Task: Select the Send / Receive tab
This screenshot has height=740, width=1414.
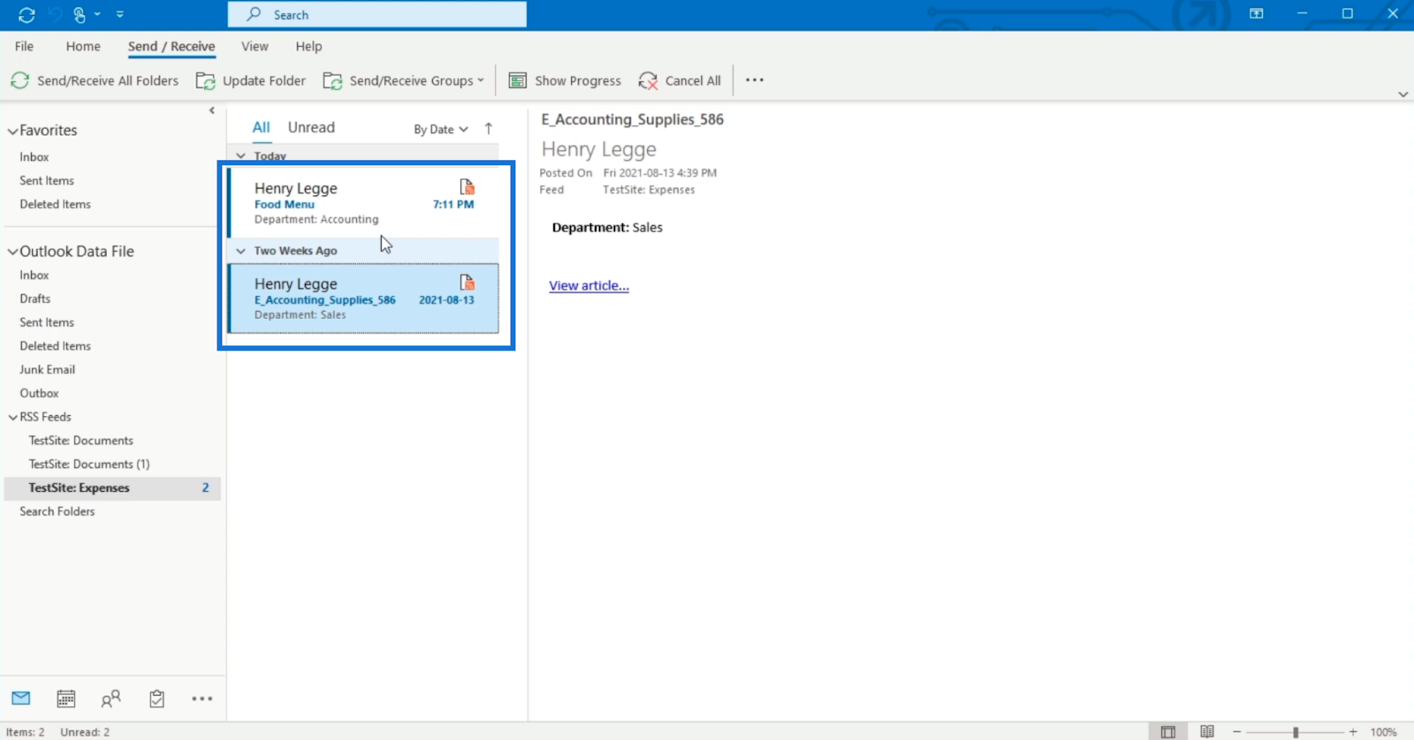Action: pos(171,46)
